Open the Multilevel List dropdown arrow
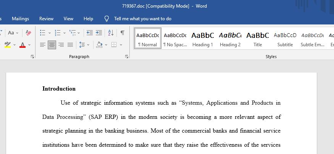 79,33
